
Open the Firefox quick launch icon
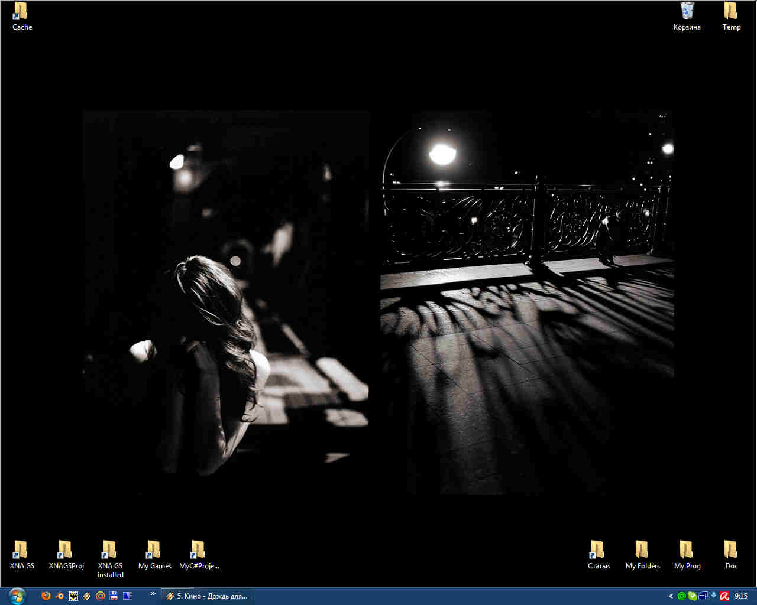coord(46,596)
